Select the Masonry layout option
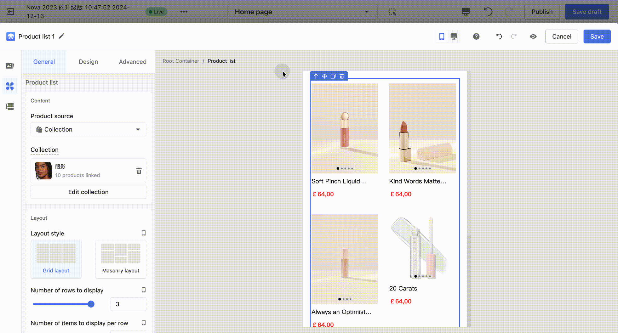 click(121, 259)
